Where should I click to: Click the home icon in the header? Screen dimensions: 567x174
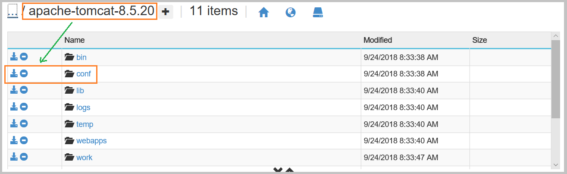[263, 13]
